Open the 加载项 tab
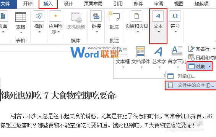Viewport: 216px width, 137px height. tap(201, 4)
